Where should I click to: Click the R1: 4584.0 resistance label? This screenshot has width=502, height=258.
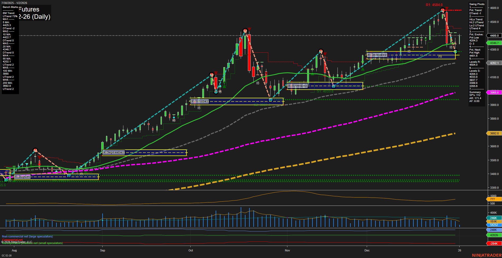click(x=434, y=4)
